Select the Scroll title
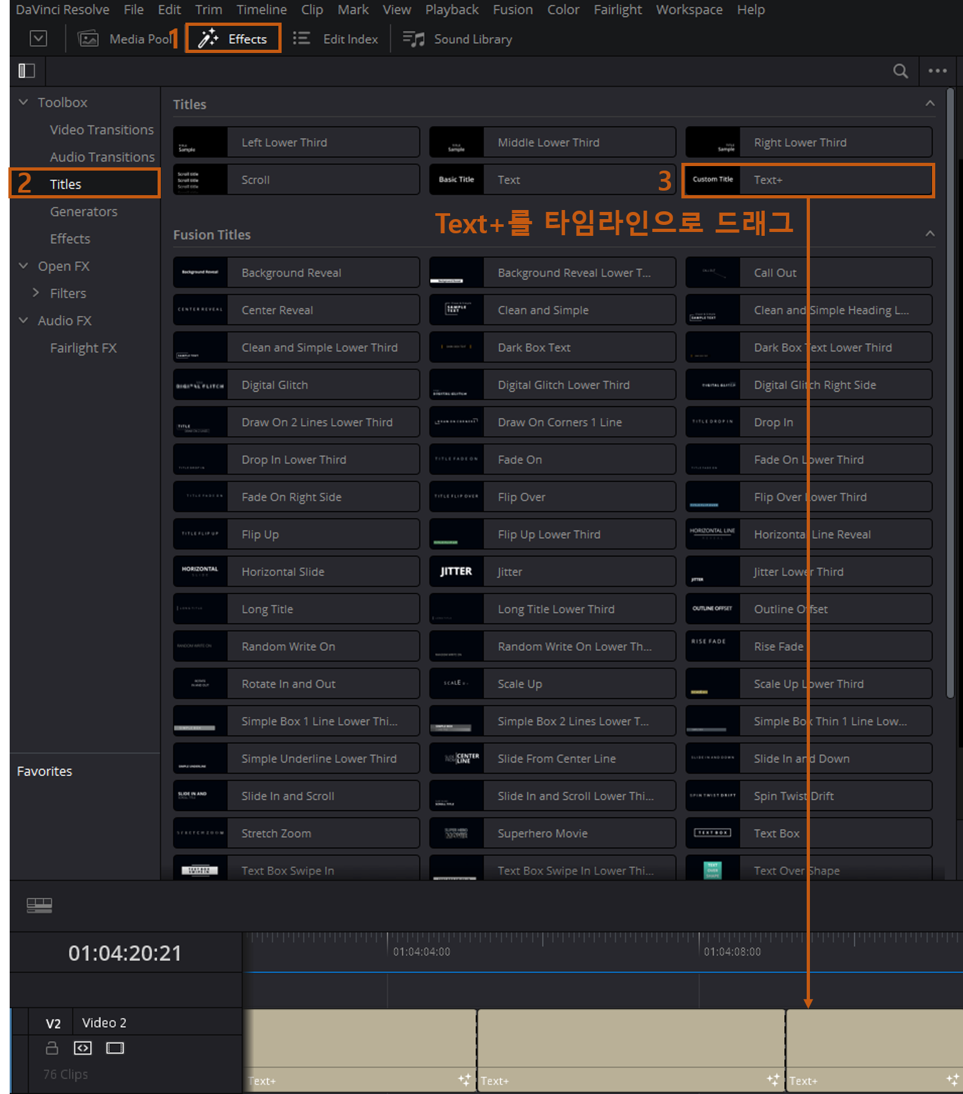 (x=296, y=180)
